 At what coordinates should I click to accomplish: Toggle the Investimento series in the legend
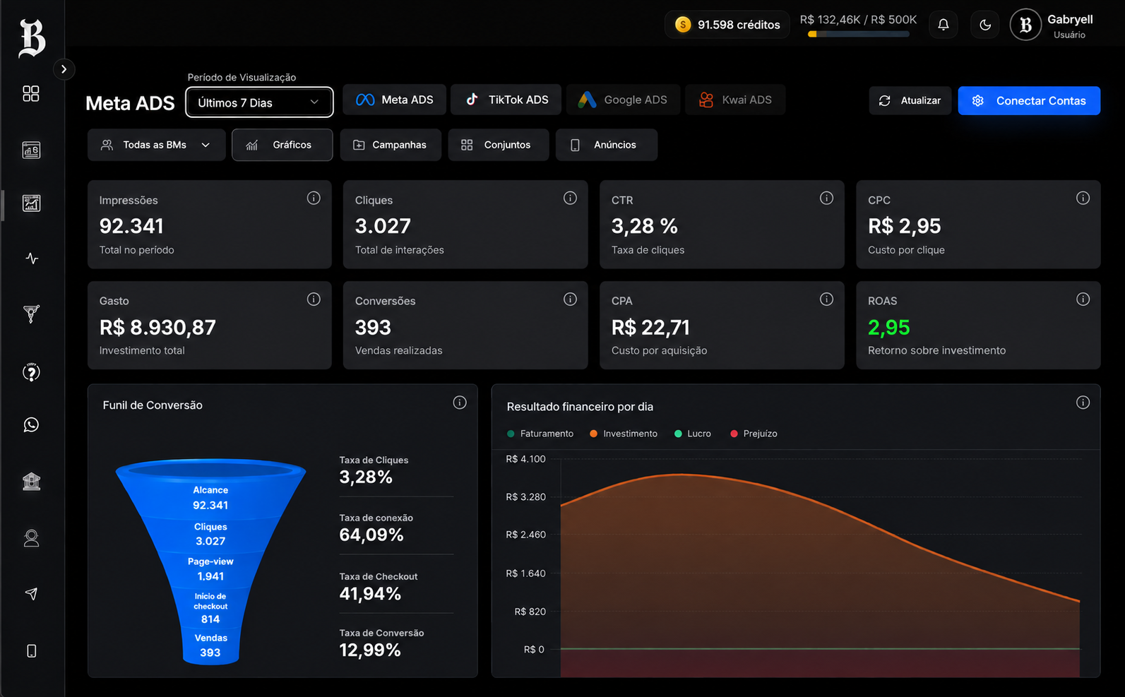624,434
